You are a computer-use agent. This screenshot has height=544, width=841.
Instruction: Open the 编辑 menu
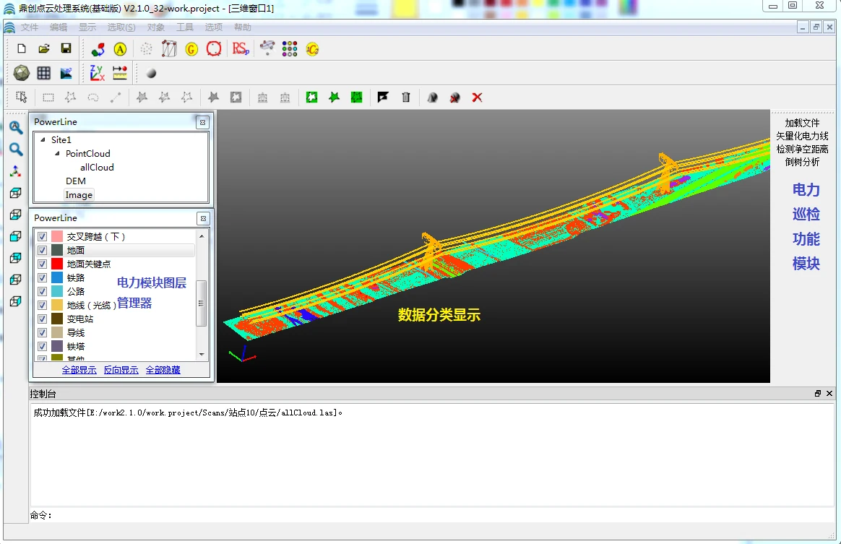(59, 27)
